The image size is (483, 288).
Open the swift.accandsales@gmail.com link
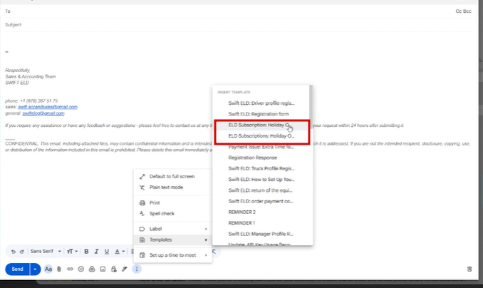point(48,107)
